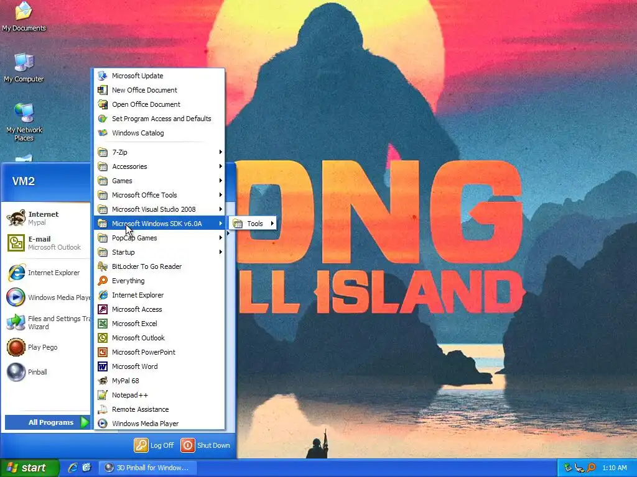Image resolution: width=637 pixels, height=477 pixels.
Task: Expand the Accessories submenu arrow
Action: coord(220,166)
